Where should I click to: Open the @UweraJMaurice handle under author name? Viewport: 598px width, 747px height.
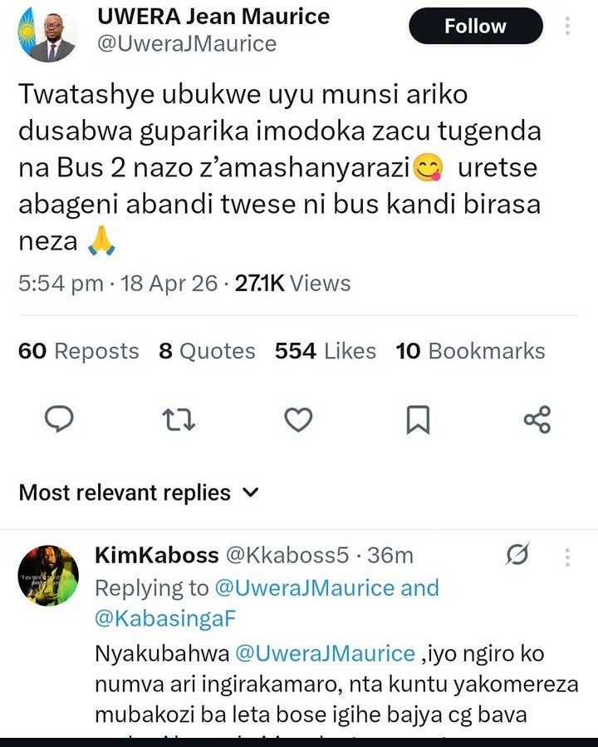[x=187, y=43]
